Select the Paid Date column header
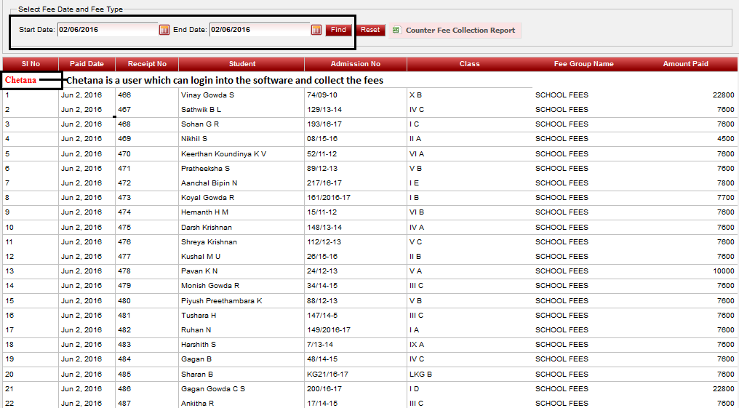This screenshot has width=739, height=408. click(x=87, y=64)
